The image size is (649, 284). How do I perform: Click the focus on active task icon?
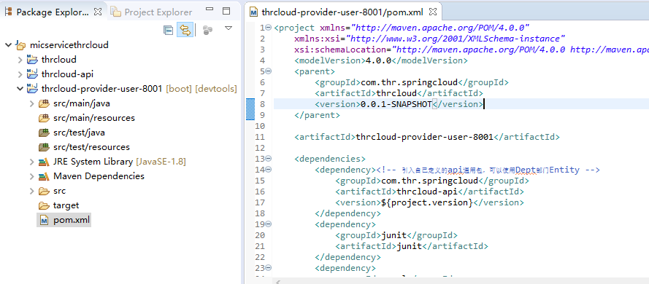[208, 30]
